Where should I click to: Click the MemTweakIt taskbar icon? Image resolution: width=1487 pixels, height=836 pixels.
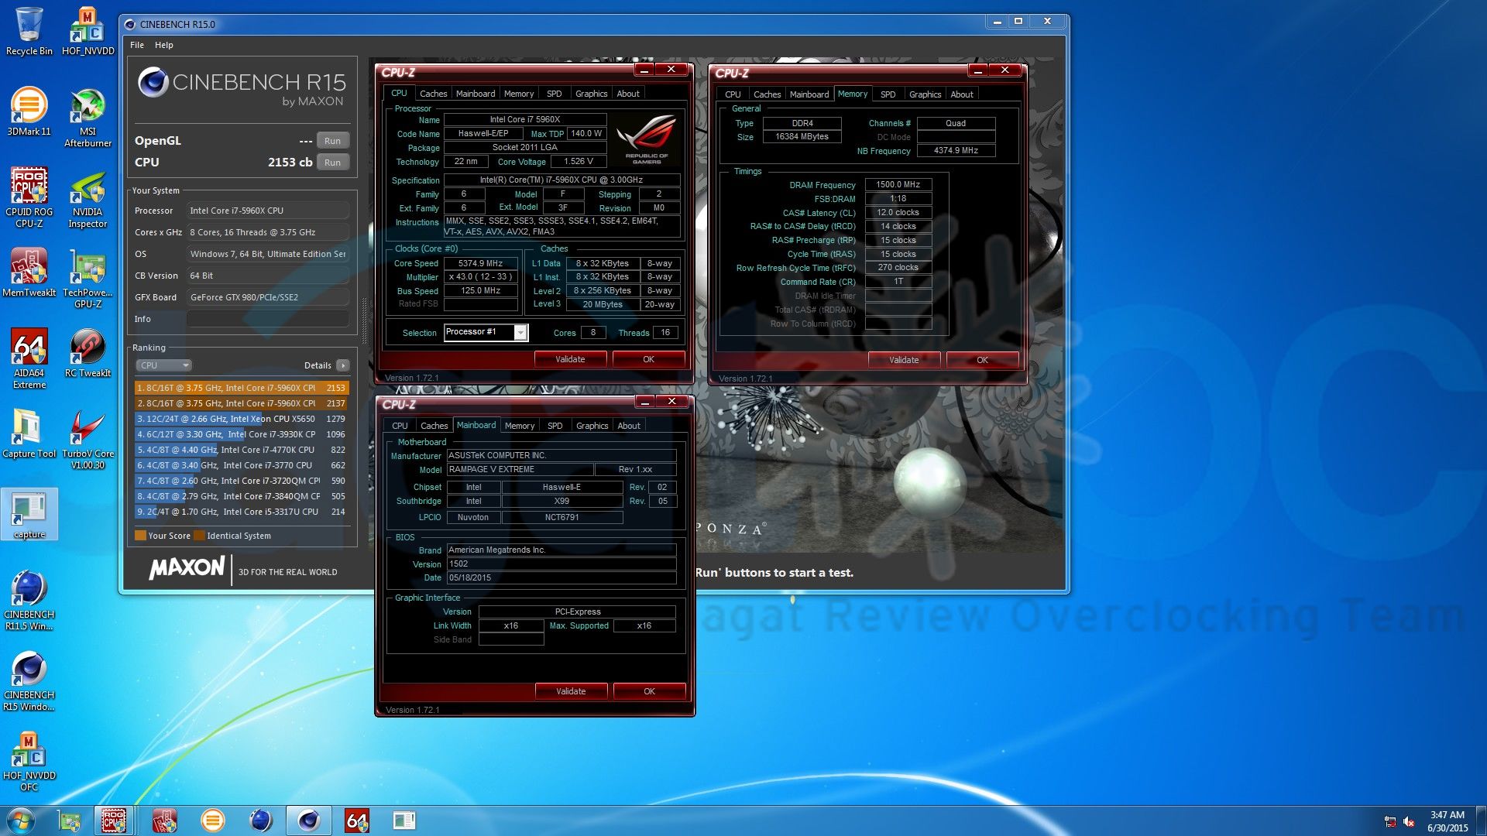[164, 821]
